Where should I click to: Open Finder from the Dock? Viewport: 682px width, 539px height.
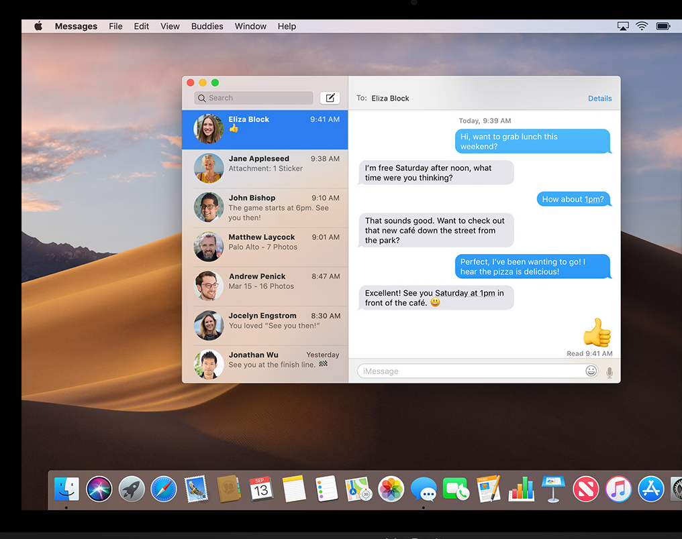66,489
